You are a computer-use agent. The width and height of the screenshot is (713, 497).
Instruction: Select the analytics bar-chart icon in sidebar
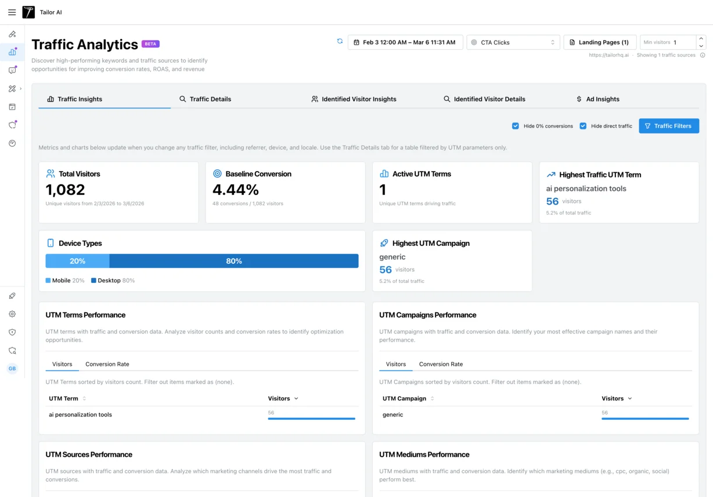[12, 52]
